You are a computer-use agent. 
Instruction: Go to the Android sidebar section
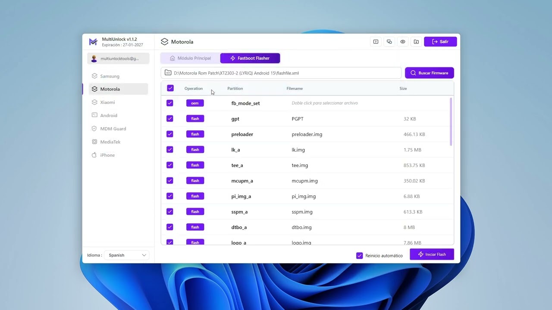coord(118,115)
